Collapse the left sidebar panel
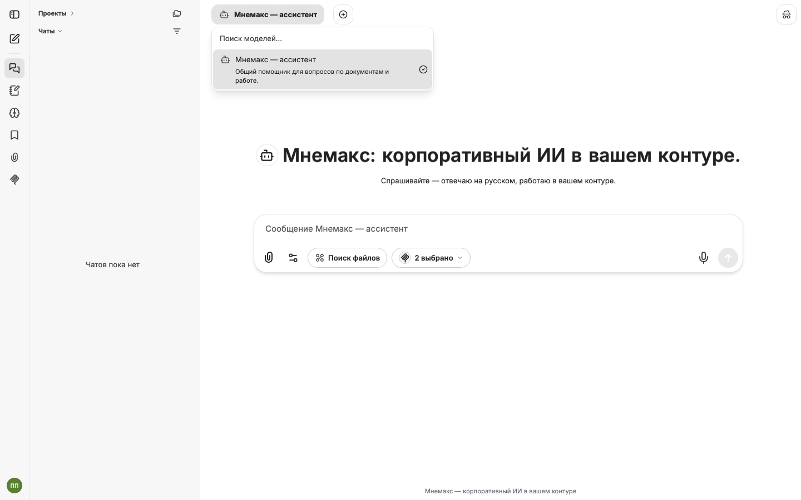This screenshot has height=500, width=801. tap(14, 14)
